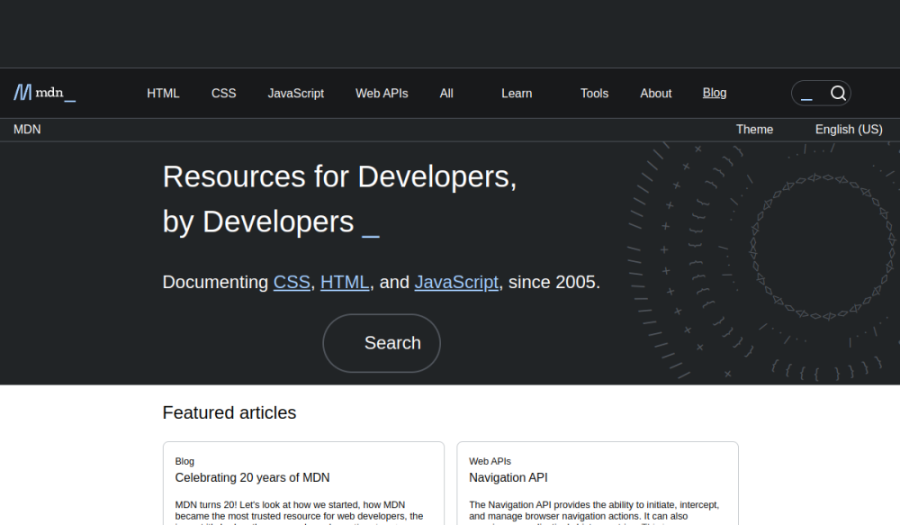
Task: Follow the JavaScript link in hero text
Action: click(456, 282)
